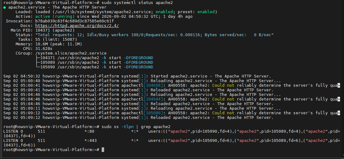Click the 'since Wed 2026-09-02 04:50:32 UTC' timestamp

[119, 17]
